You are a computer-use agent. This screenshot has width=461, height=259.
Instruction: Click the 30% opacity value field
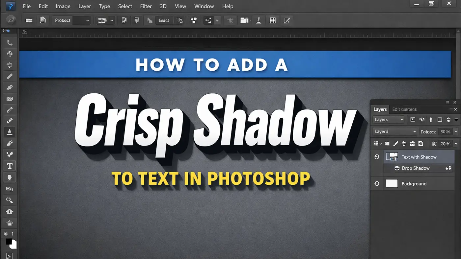445,131
